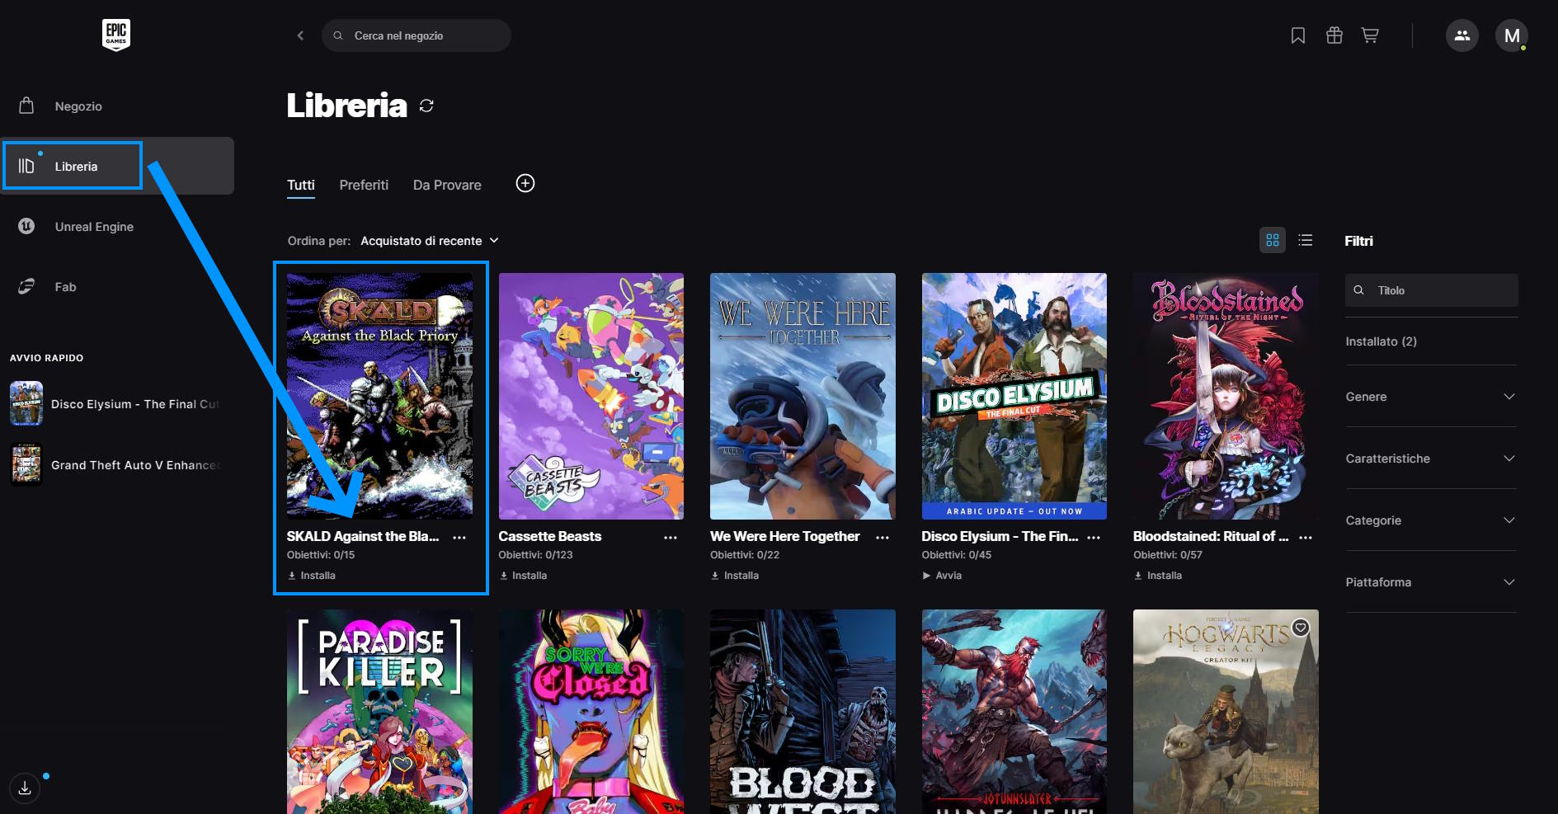Screen dimensions: 1558x814
Task: Open the Ordina per sorting dropdown
Action: (429, 241)
